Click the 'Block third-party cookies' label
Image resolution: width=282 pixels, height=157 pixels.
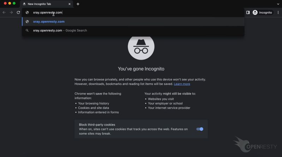click(97, 125)
